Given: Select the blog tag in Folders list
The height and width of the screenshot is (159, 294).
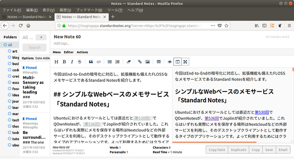Looking at the screenshot, I should 13,57.
